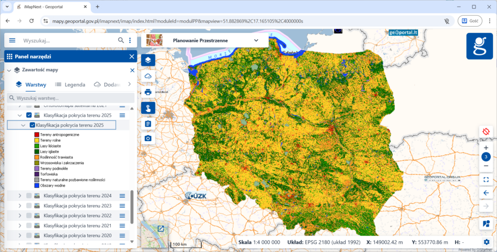Open the Planowanie Przestrzenne composition dropdown
Viewport: 497px width, 252px height.
tap(256, 41)
